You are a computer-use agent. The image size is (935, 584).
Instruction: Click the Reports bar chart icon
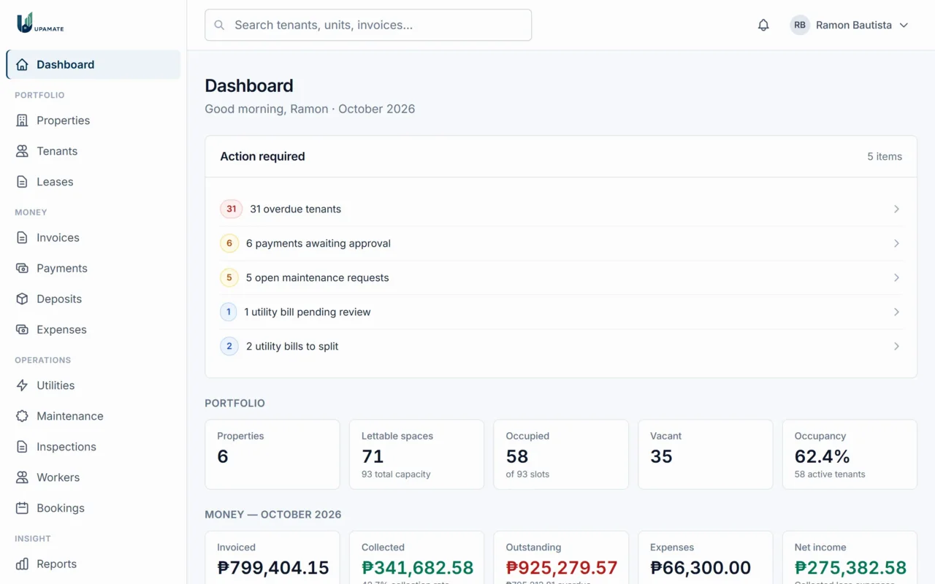click(23, 564)
